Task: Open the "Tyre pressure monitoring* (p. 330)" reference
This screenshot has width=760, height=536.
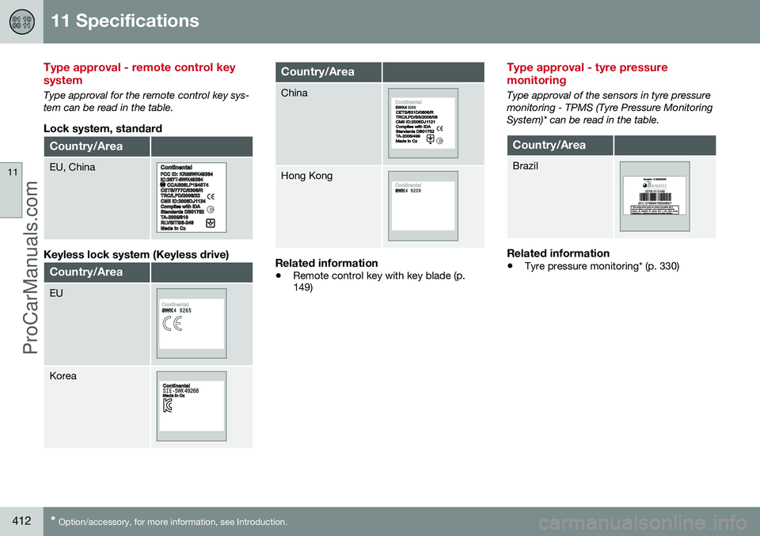Action: coord(602,266)
